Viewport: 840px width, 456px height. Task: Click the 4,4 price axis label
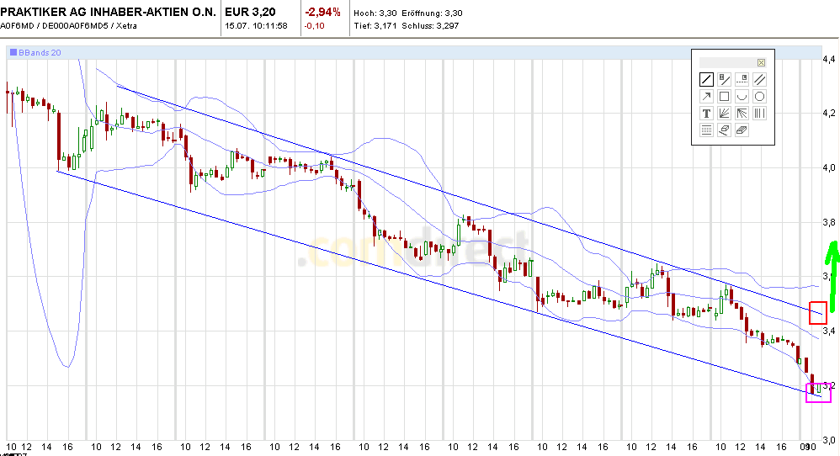(x=829, y=59)
